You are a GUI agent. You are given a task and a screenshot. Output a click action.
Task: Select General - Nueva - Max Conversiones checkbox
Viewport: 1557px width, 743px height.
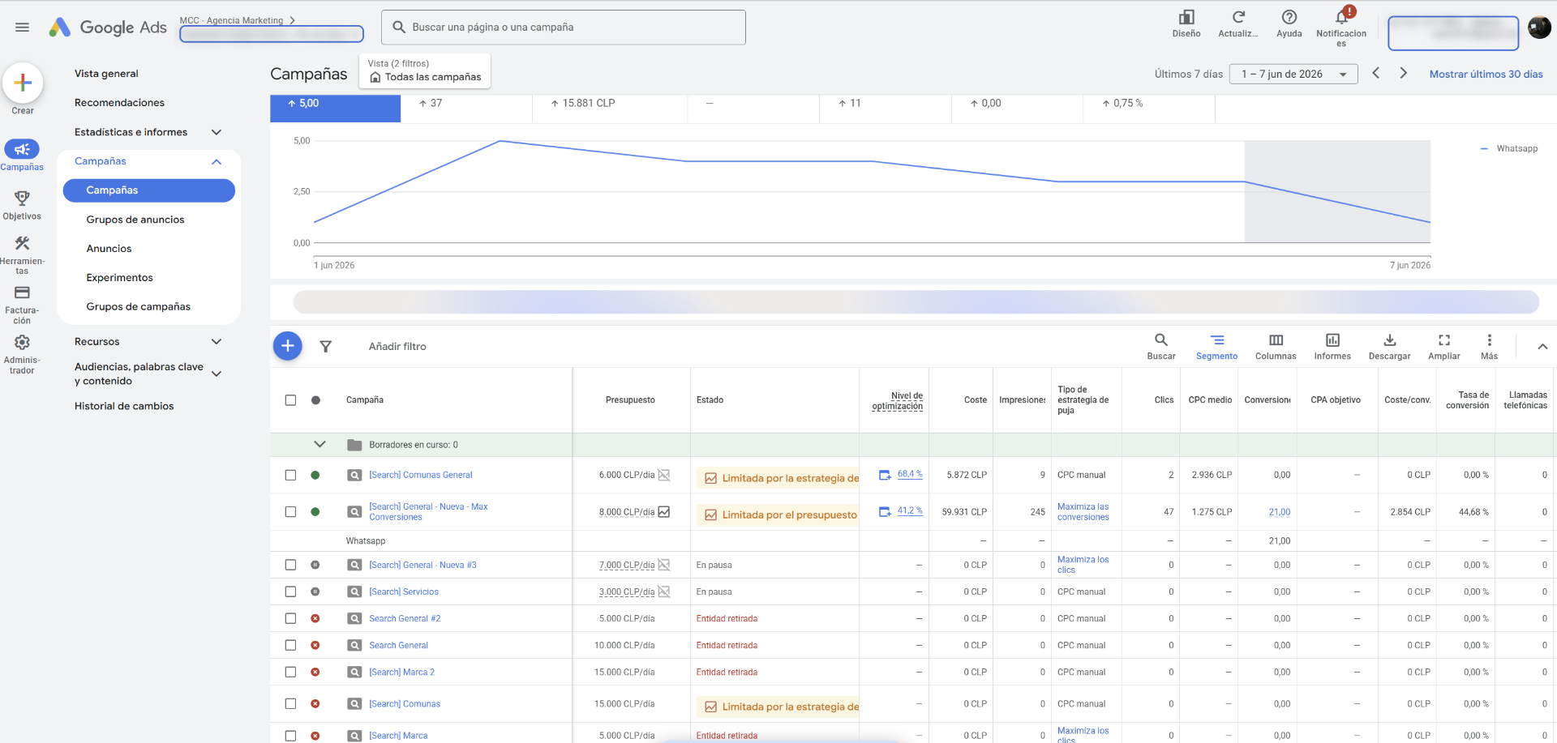point(290,512)
